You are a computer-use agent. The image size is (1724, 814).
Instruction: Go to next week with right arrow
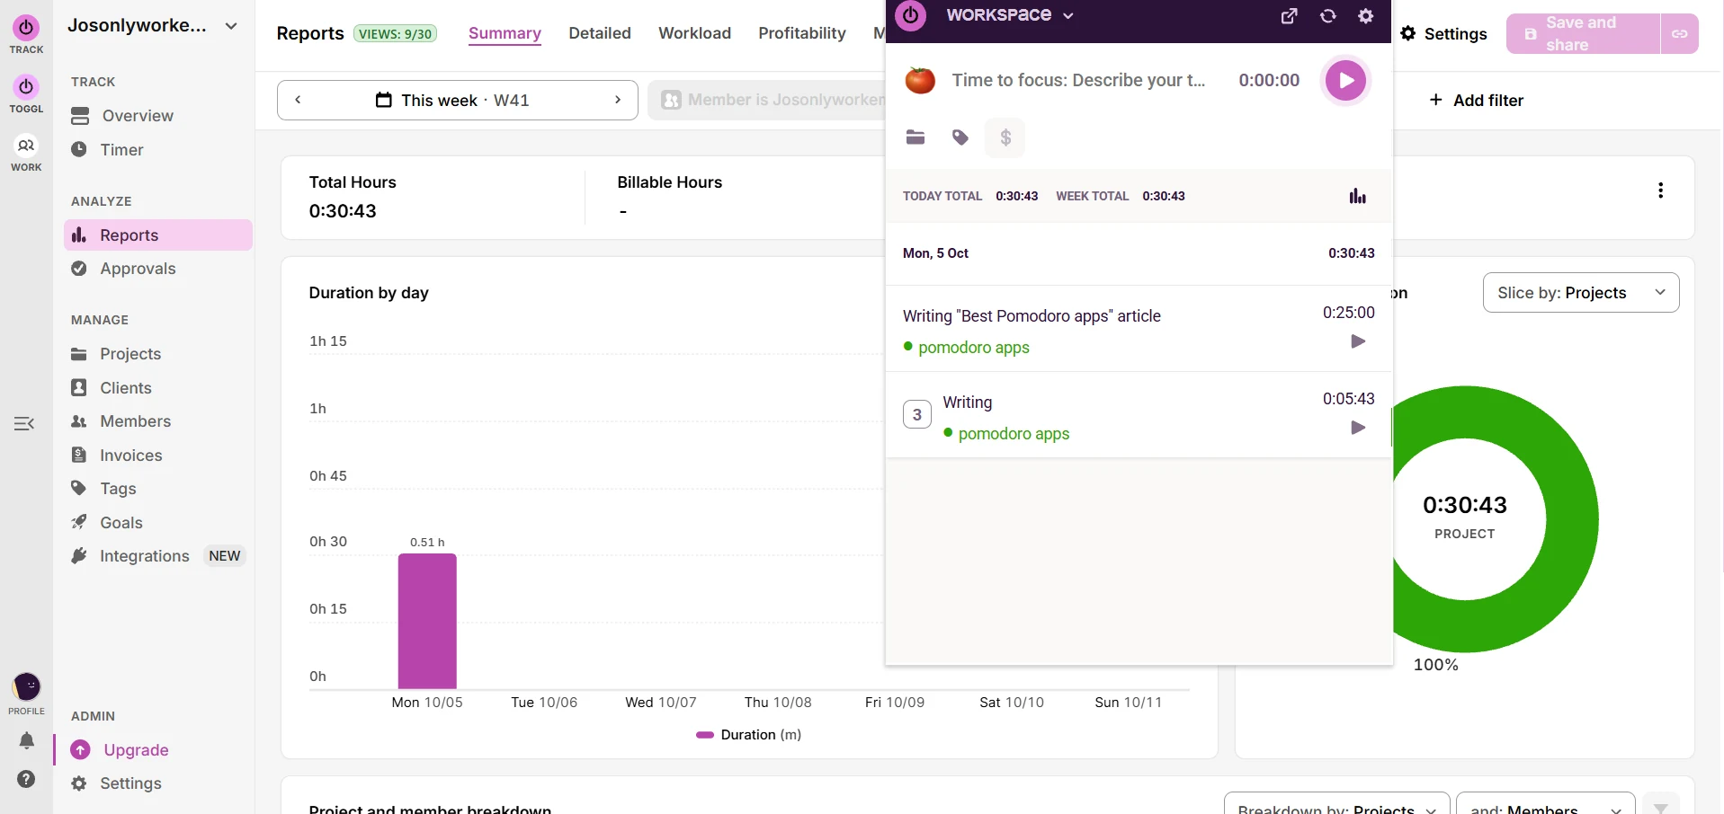[x=617, y=100]
